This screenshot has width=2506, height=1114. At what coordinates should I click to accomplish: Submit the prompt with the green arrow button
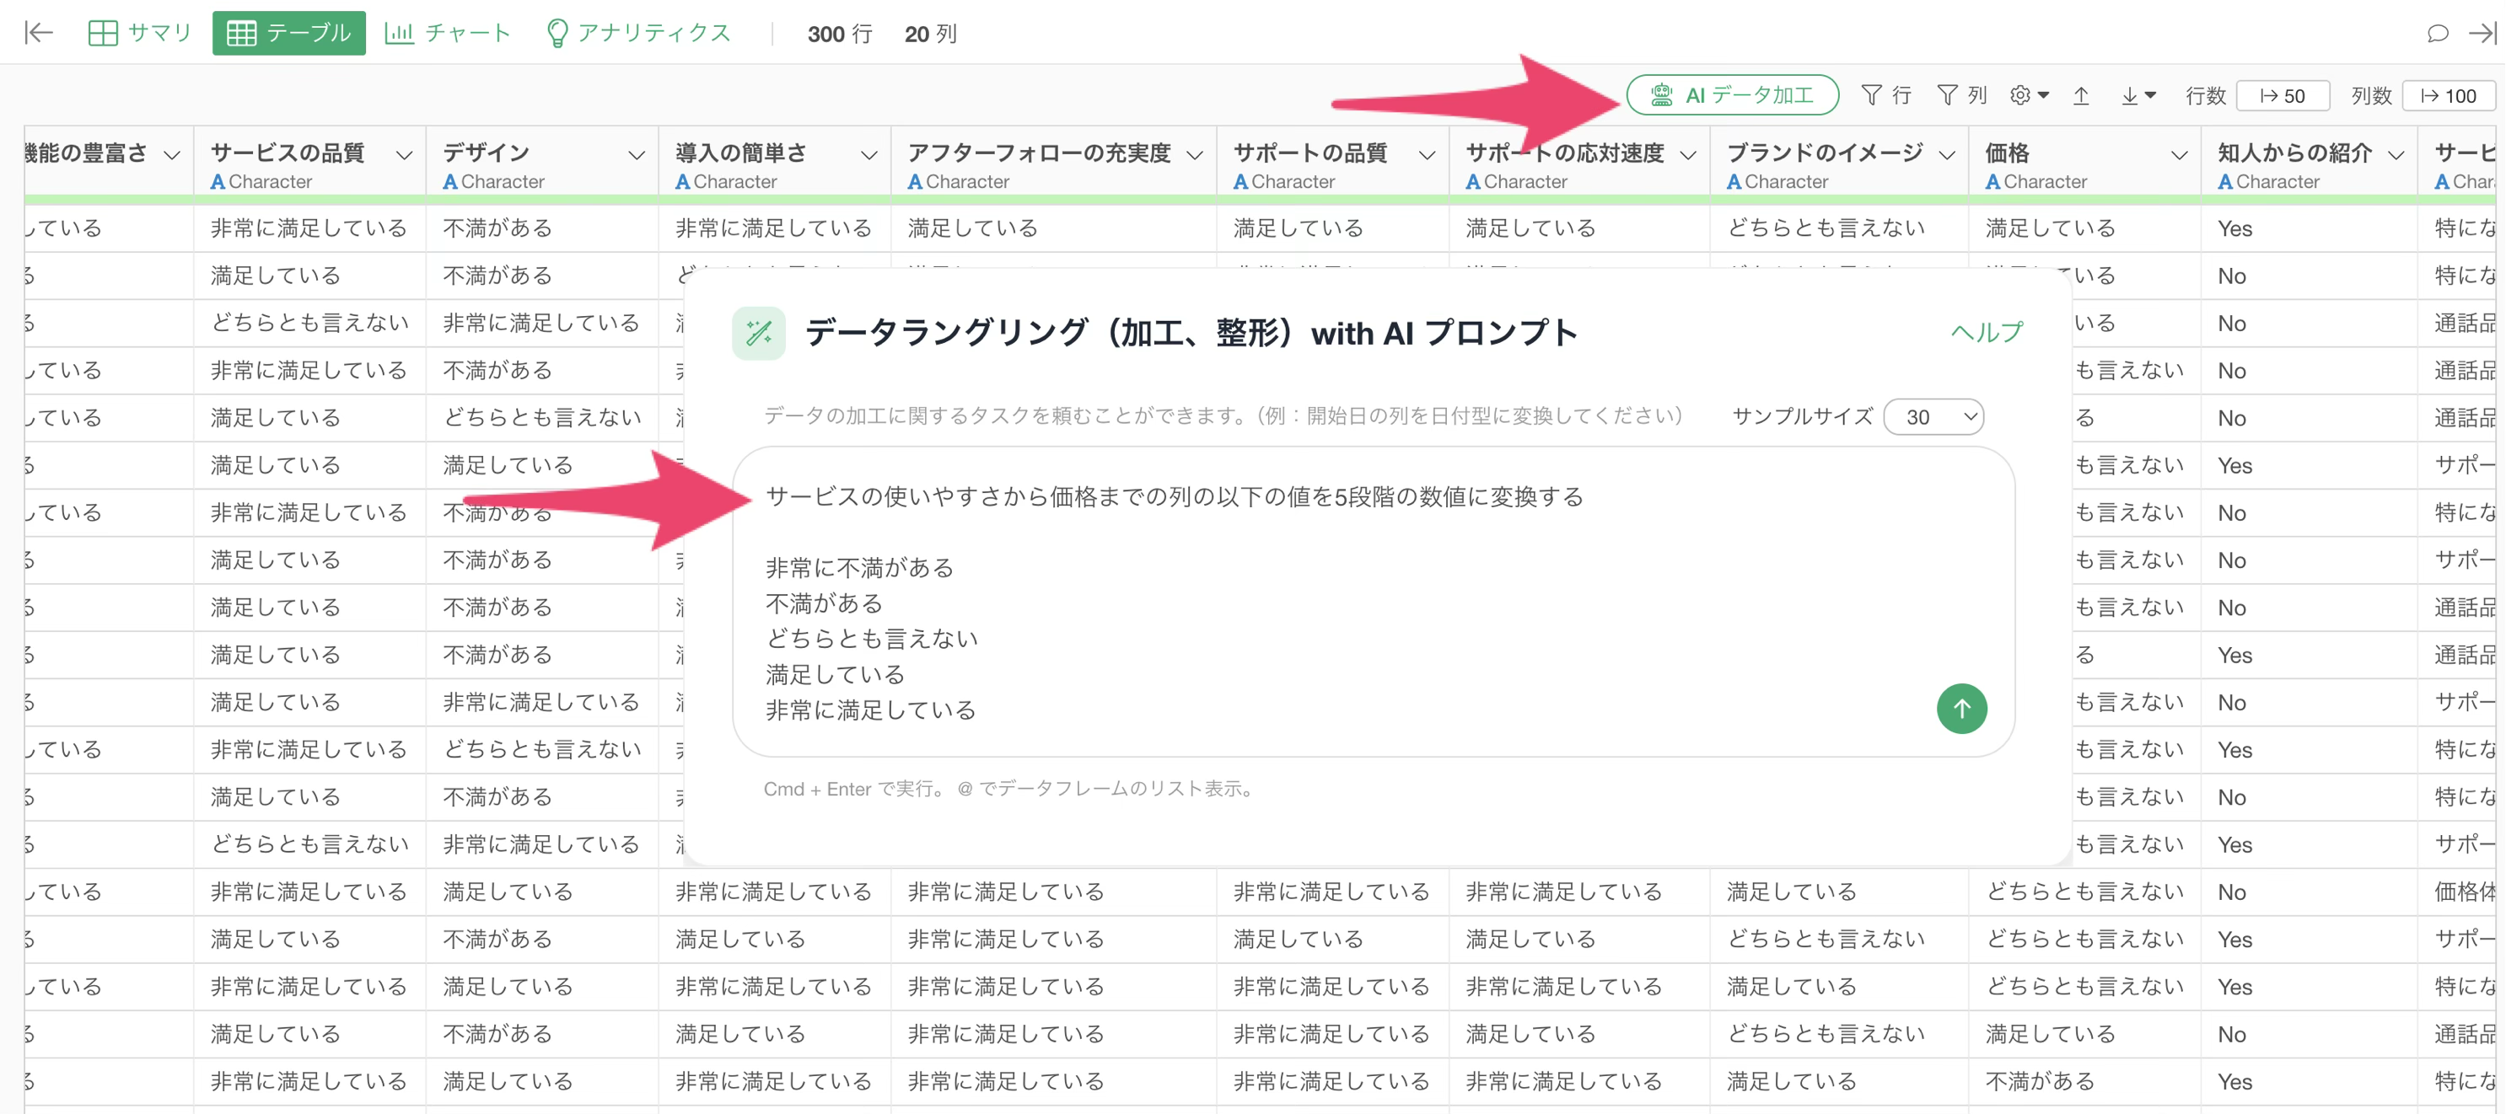[1961, 709]
